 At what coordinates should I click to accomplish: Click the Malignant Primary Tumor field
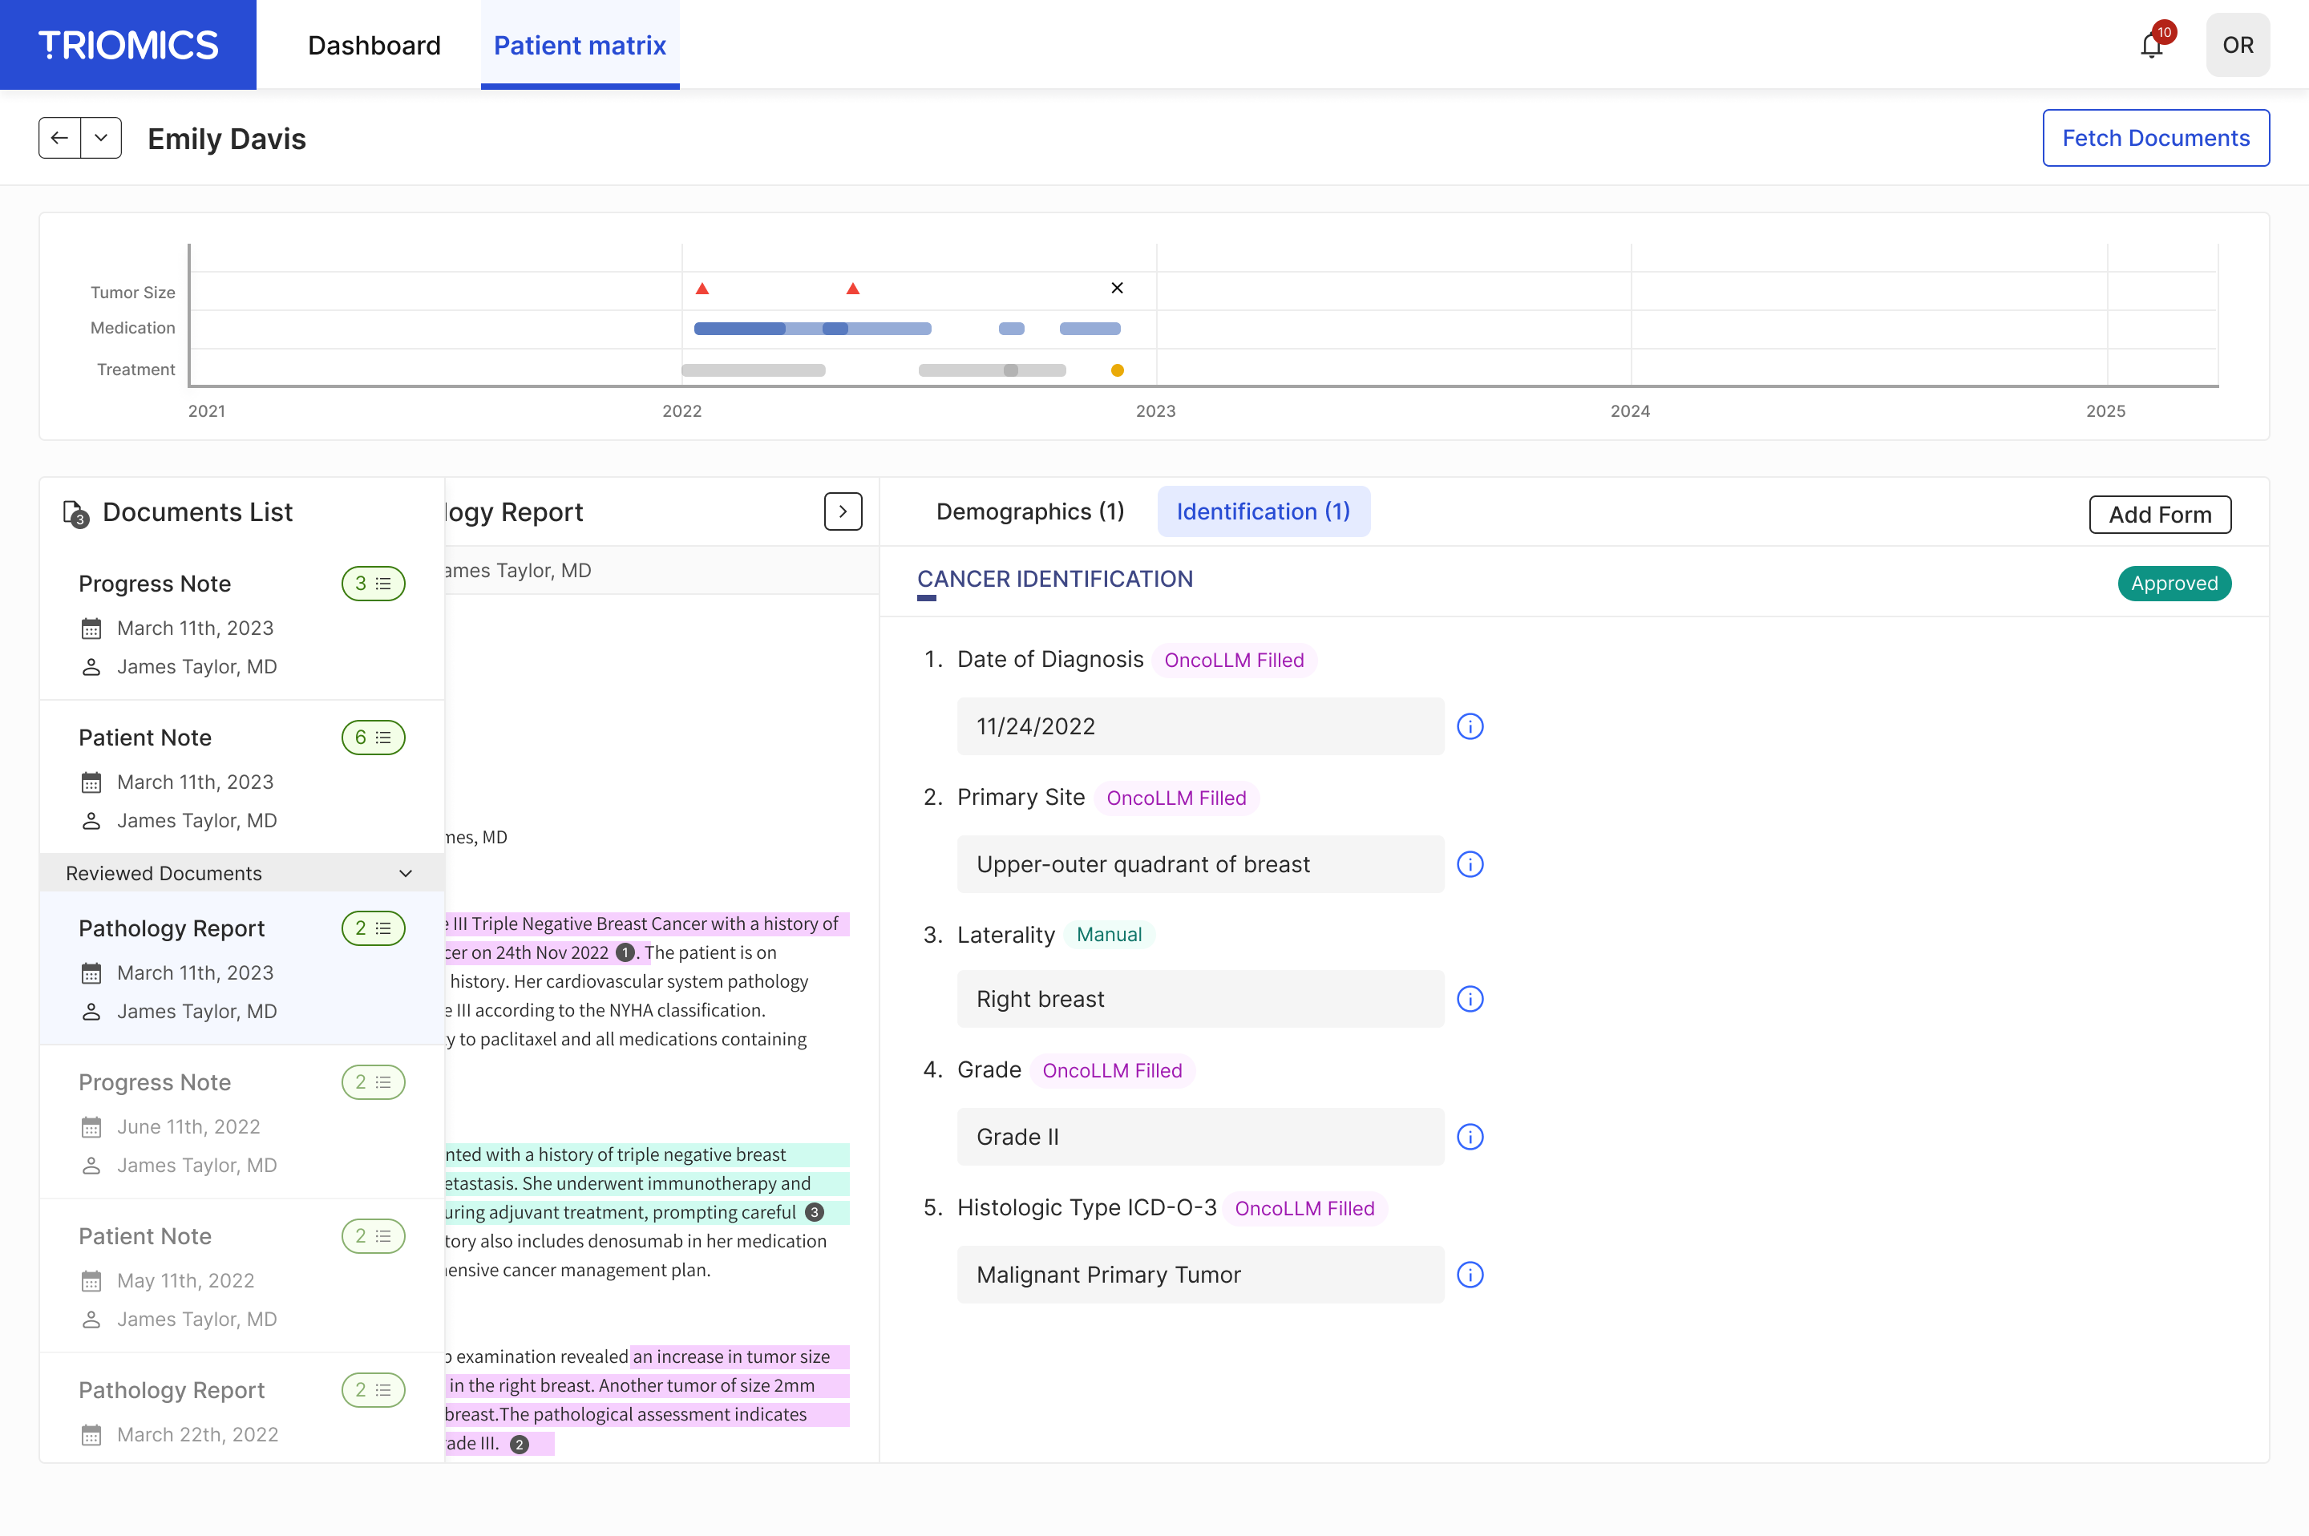(1200, 1275)
